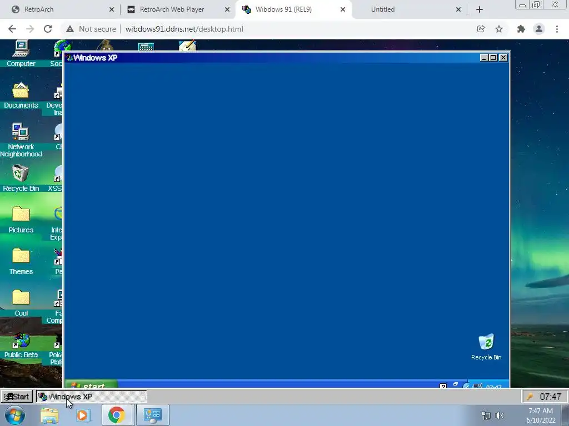This screenshot has width=569, height=426.
Task: Open a new browser tab
Action: pos(480,10)
